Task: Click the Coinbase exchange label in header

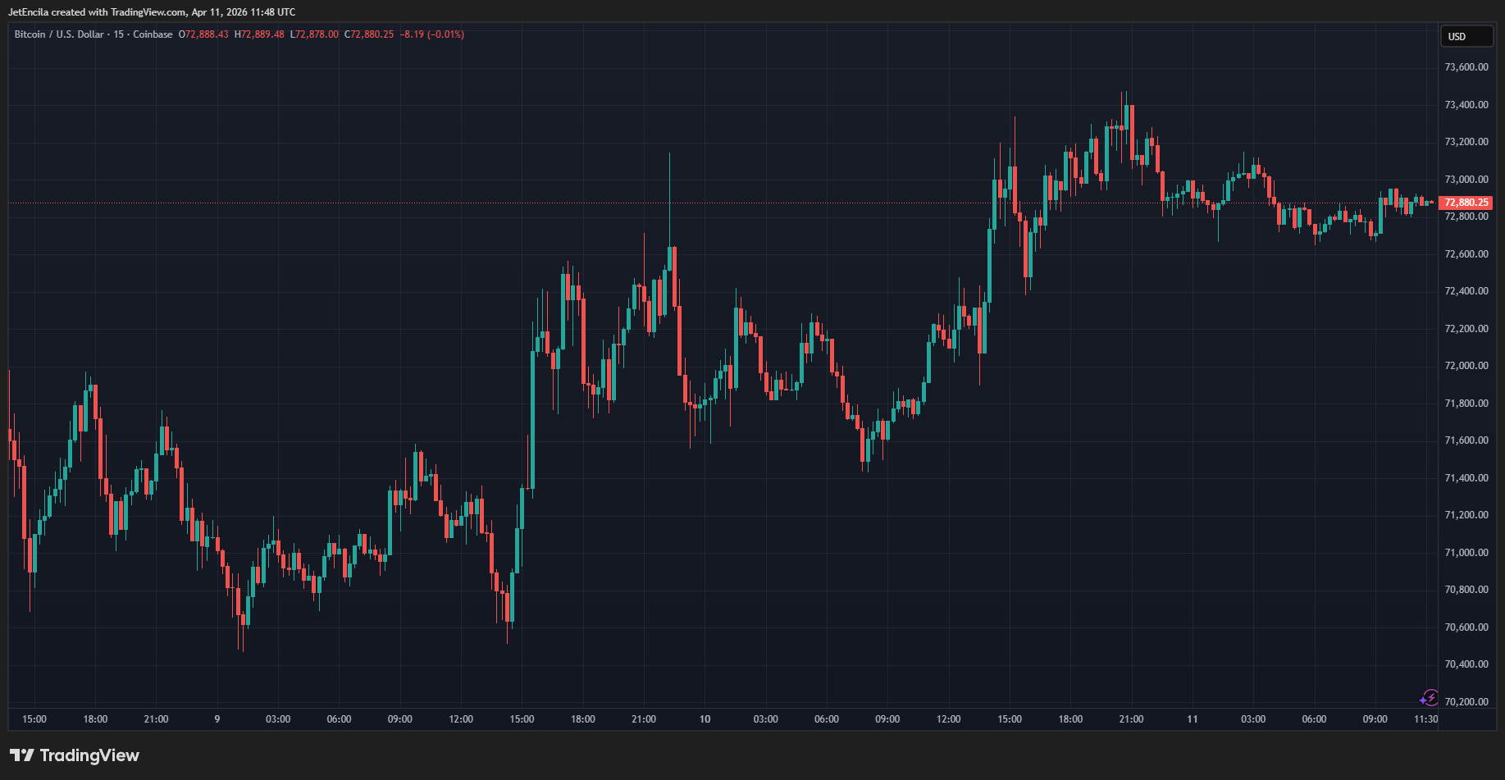Action: pyautogui.click(x=153, y=34)
